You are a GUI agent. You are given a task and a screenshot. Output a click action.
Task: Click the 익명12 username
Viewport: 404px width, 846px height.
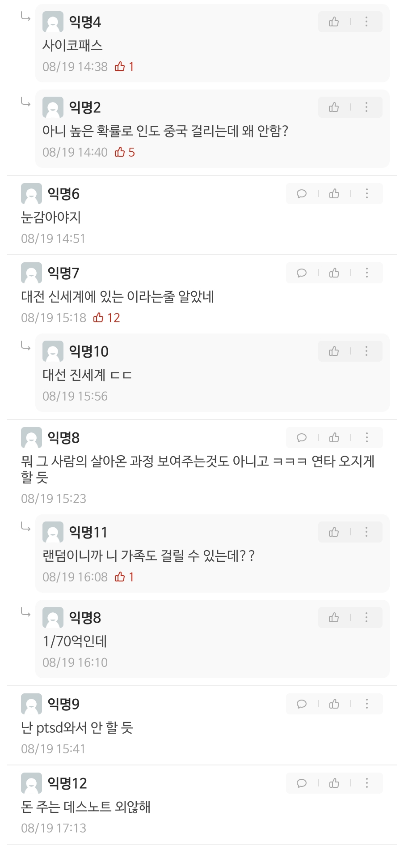(x=67, y=783)
